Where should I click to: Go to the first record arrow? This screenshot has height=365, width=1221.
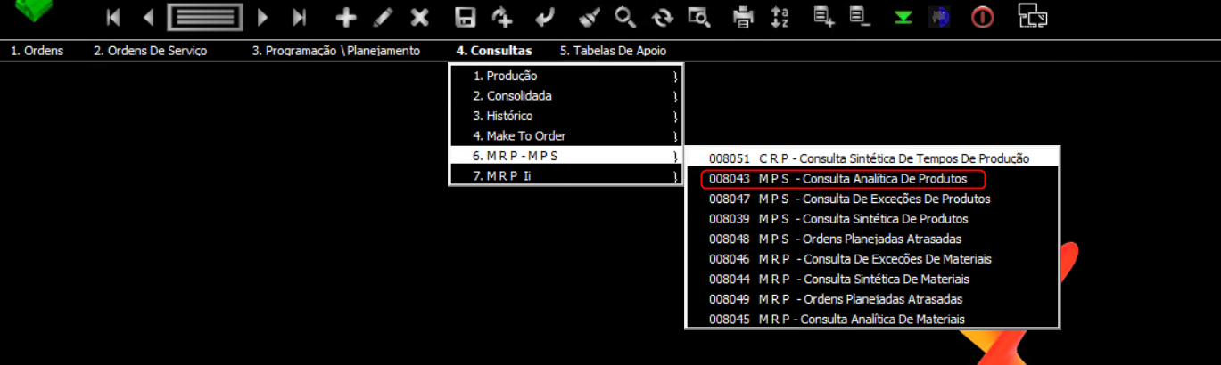[x=113, y=17]
